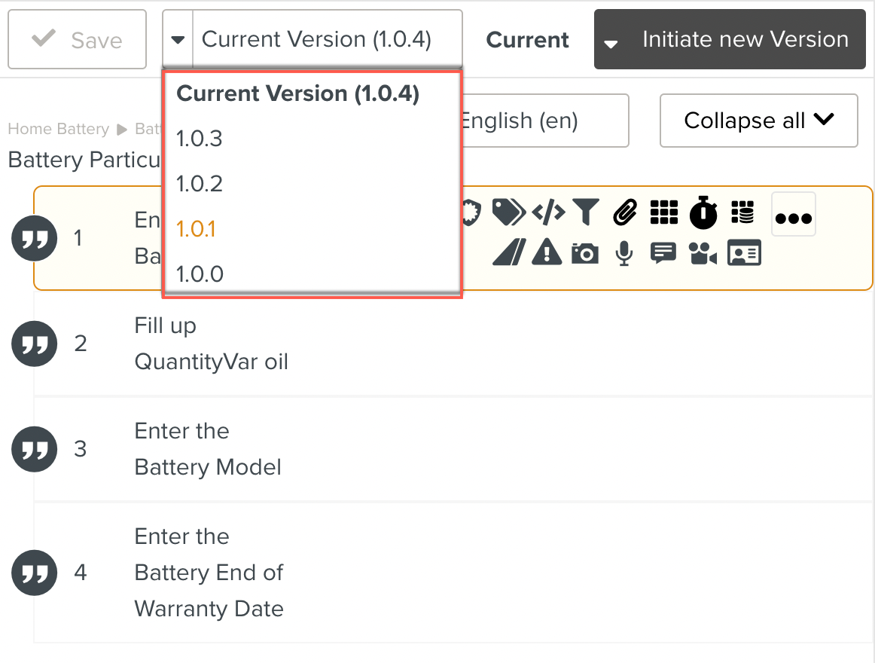This screenshot has height=663, width=875.
Task: Select version 1.0.0 from the version list
Action: pos(200,274)
